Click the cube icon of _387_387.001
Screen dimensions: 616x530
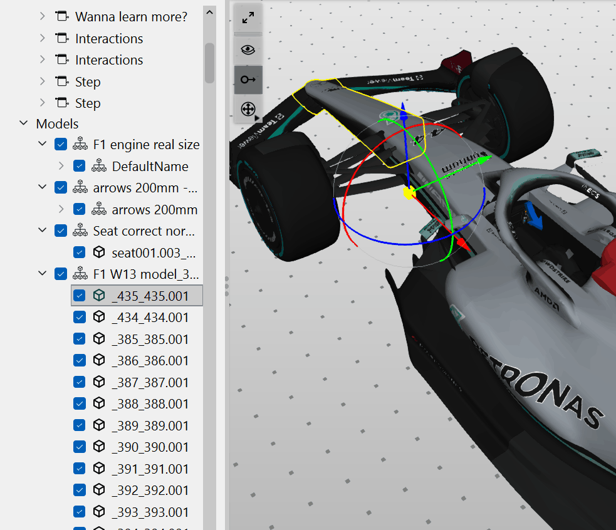[x=99, y=382]
